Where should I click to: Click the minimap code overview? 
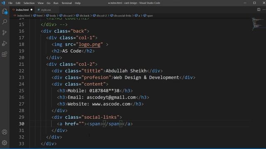(258, 24)
